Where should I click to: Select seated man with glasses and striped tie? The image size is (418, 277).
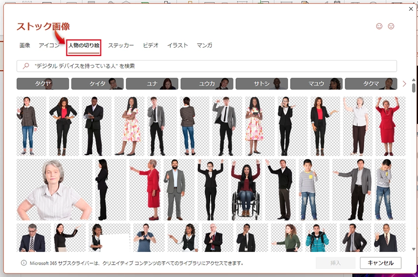(x=33, y=238)
